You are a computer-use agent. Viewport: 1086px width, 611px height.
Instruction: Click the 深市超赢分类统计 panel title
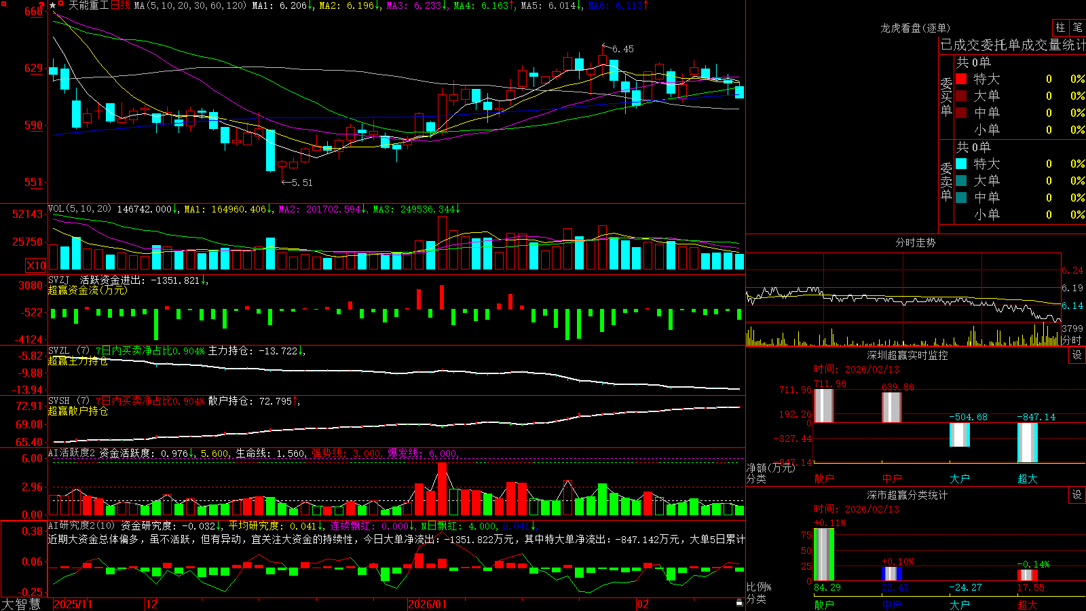(x=907, y=495)
